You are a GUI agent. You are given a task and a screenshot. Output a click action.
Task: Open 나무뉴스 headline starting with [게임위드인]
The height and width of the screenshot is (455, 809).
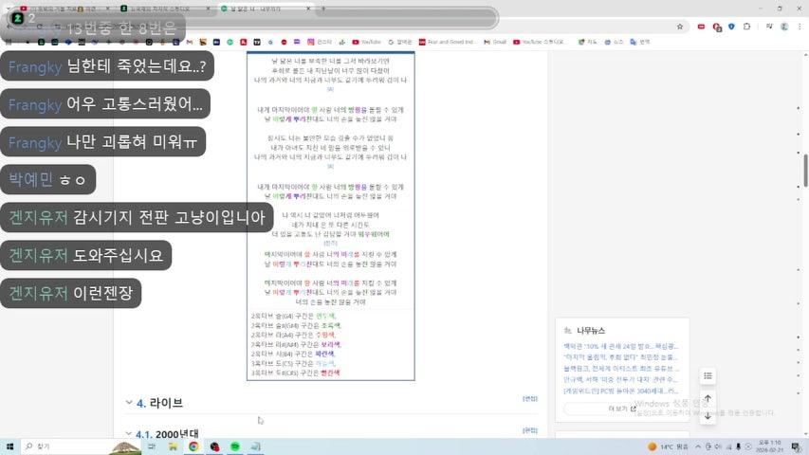coord(621,391)
